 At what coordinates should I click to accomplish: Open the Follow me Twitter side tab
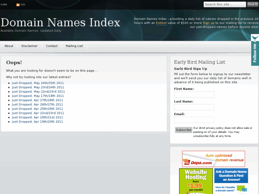click(x=255, y=50)
